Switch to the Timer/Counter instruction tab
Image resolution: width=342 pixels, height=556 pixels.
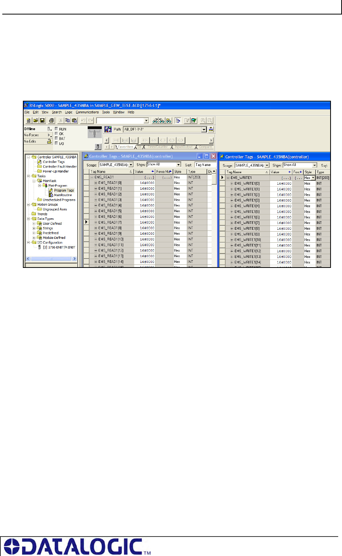click(157, 147)
